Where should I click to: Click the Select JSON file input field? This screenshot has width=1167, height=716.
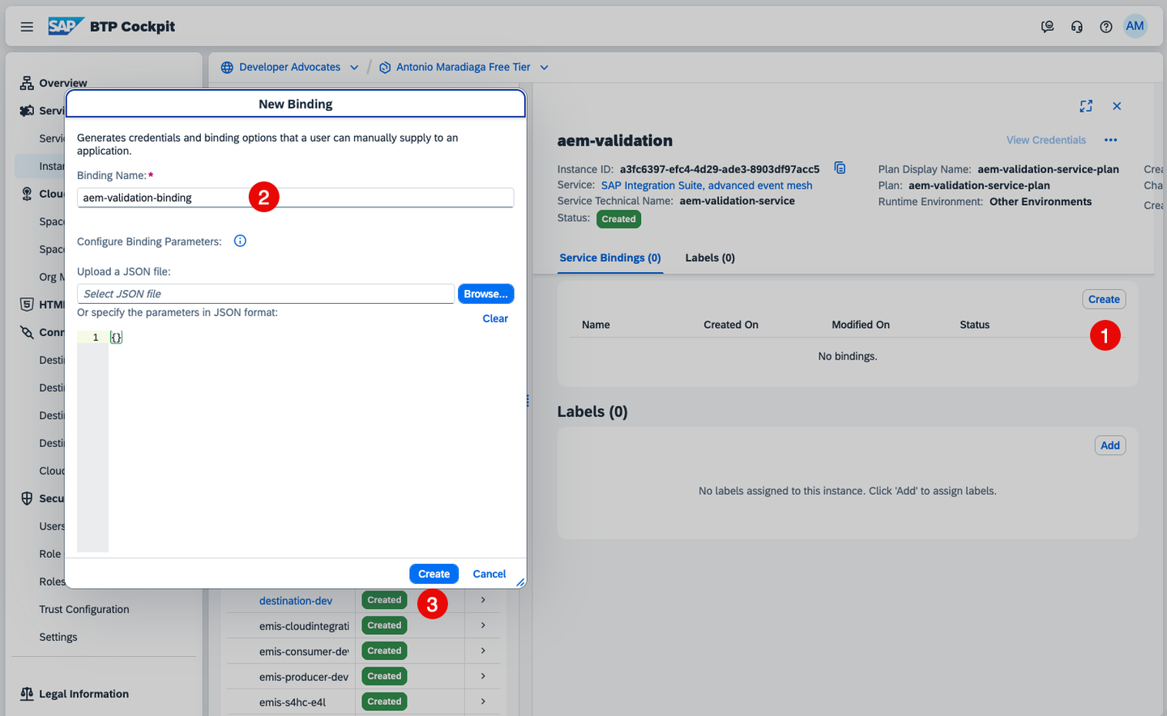pyautogui.click(x=266, y=294)
